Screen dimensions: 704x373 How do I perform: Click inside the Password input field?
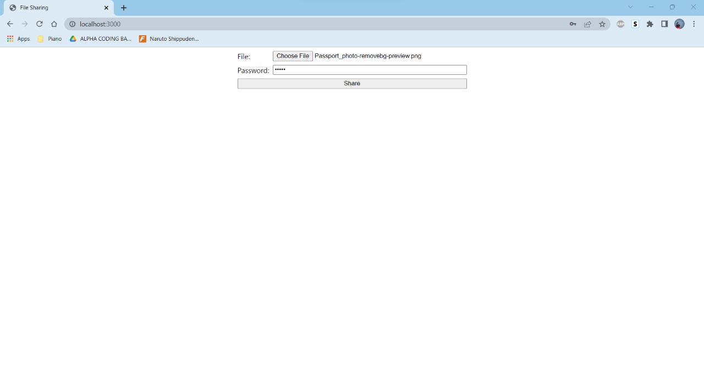click(x=370, y=70)
